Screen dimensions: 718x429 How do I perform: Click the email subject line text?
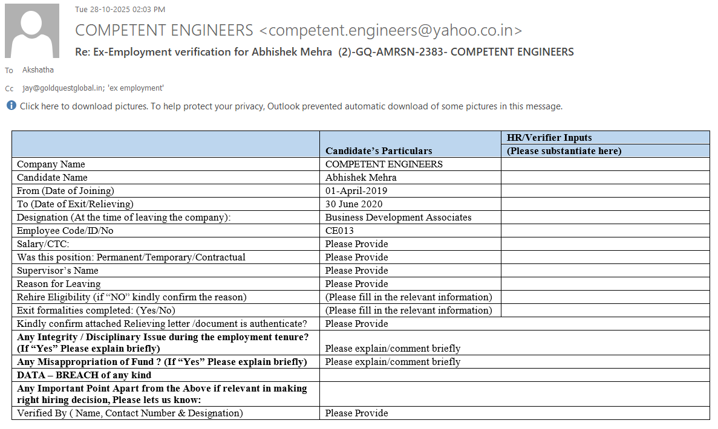pos(324,52)
